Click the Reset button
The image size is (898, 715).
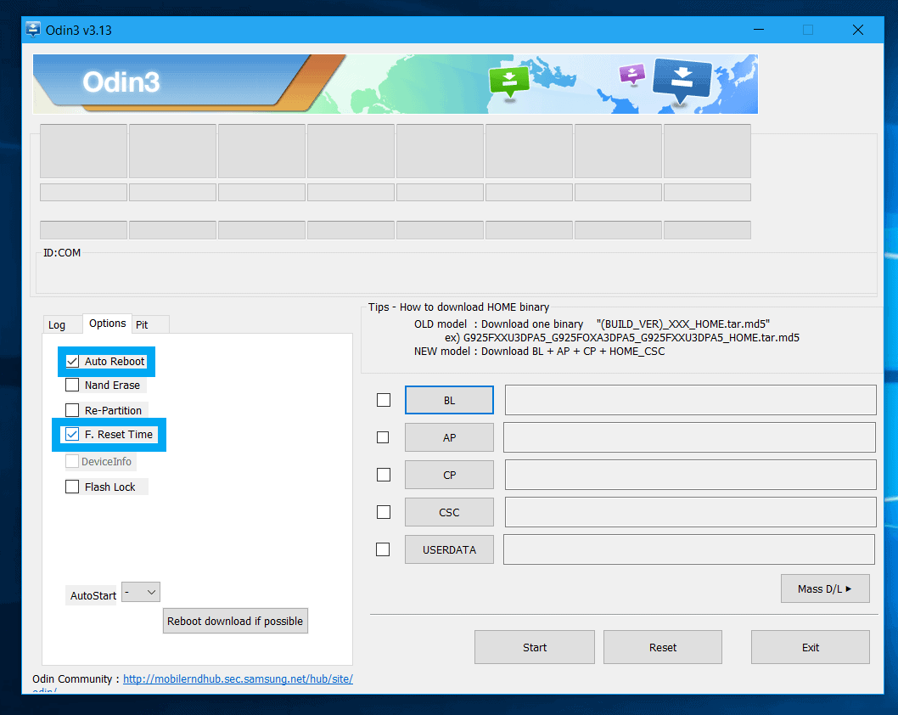663,647
